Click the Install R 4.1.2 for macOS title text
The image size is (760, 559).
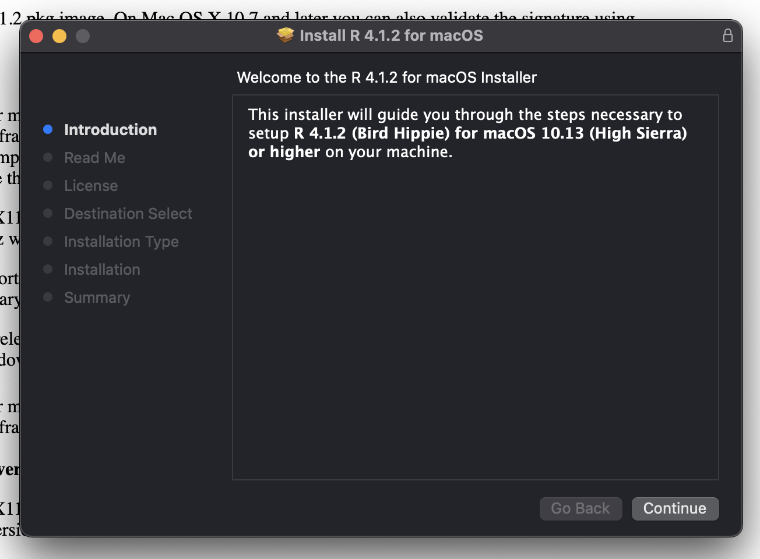[x=391, y=36]
